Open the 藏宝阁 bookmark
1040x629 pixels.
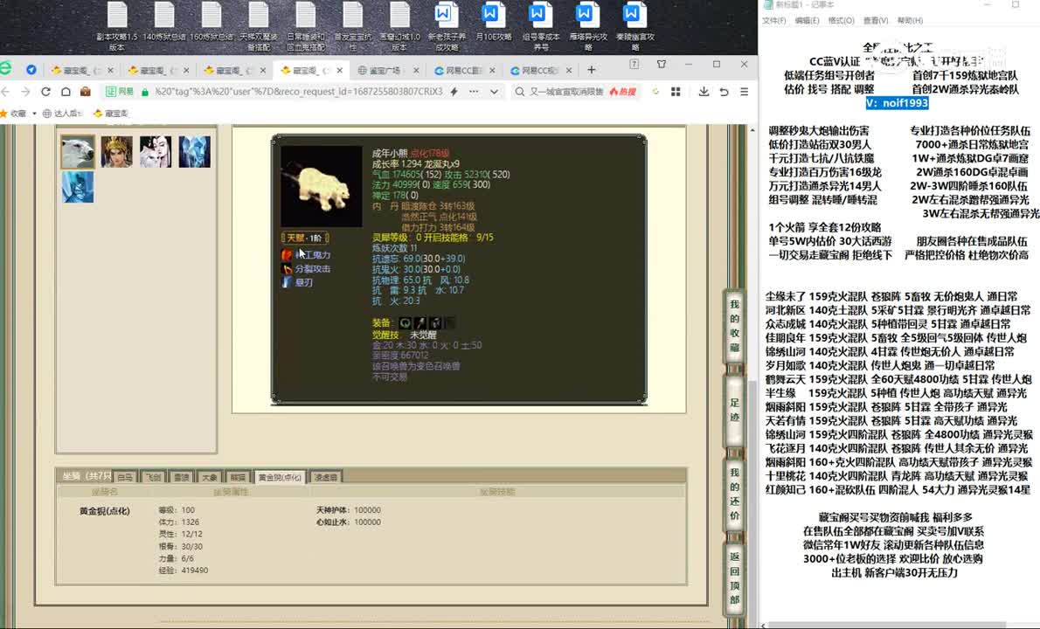pyautogui.click(x=111, y=114)
